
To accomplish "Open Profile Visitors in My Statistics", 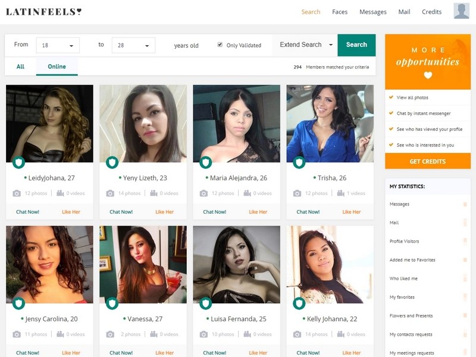I will point(404,242).
